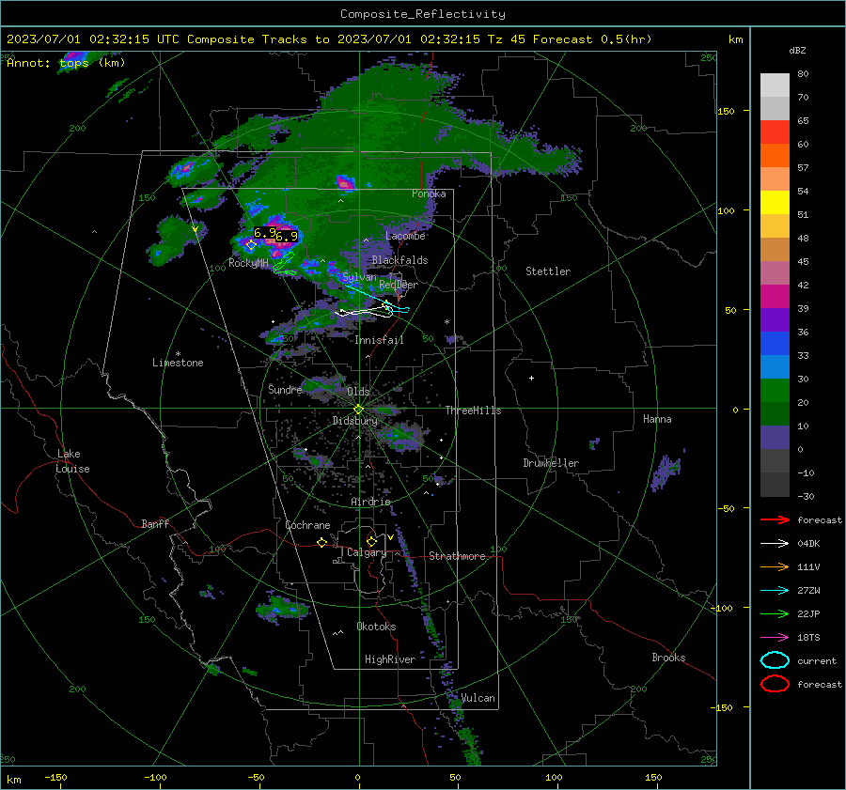Click the dBZ legend heading

point(797,50)
